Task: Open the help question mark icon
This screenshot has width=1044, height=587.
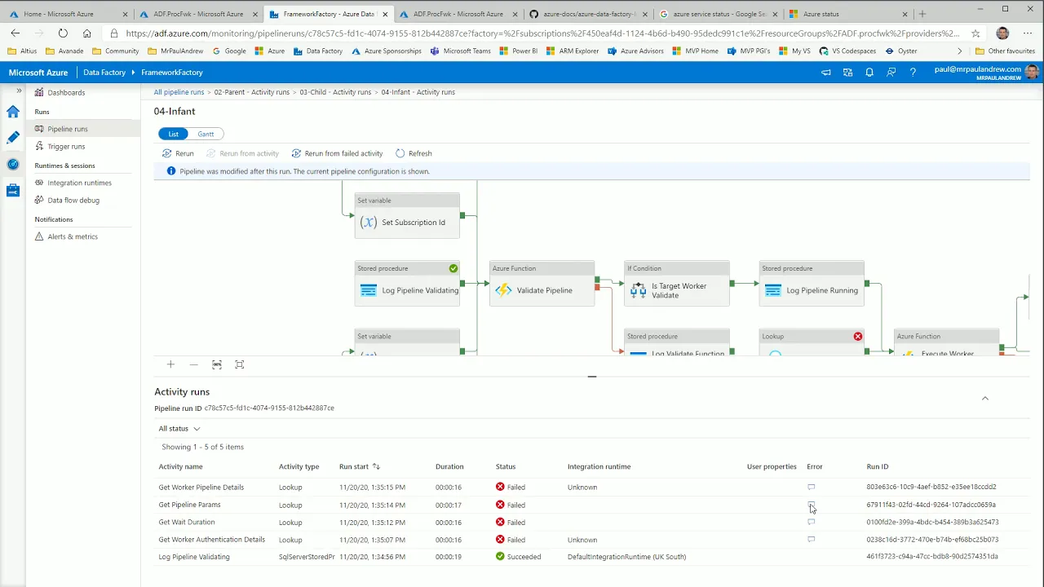Action: pyautogui.click(x=913, y=72)
